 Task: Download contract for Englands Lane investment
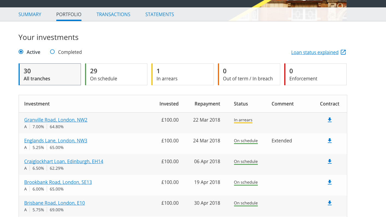329,140
